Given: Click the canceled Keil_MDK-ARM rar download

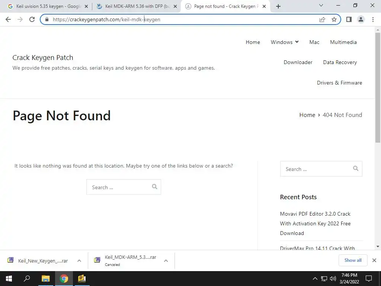Looking at the screenshot, I should (126, 260).
